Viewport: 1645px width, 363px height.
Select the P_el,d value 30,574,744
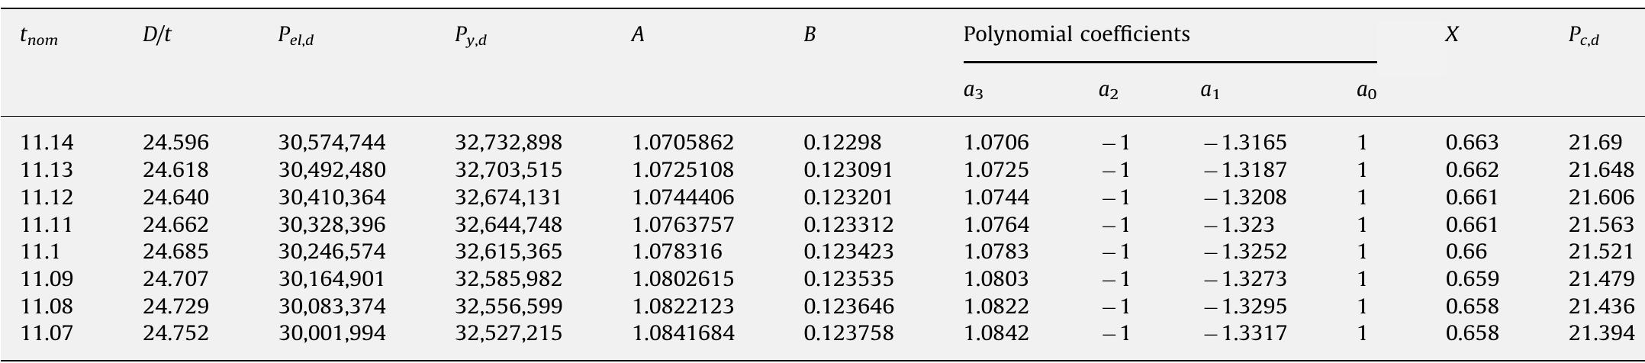coord(332,143)
